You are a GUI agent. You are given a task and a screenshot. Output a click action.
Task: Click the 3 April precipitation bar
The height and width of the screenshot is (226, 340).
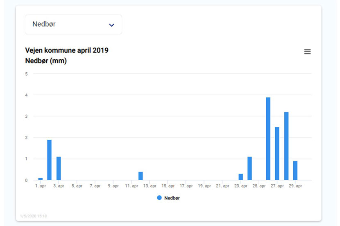(x=59, y=168)
